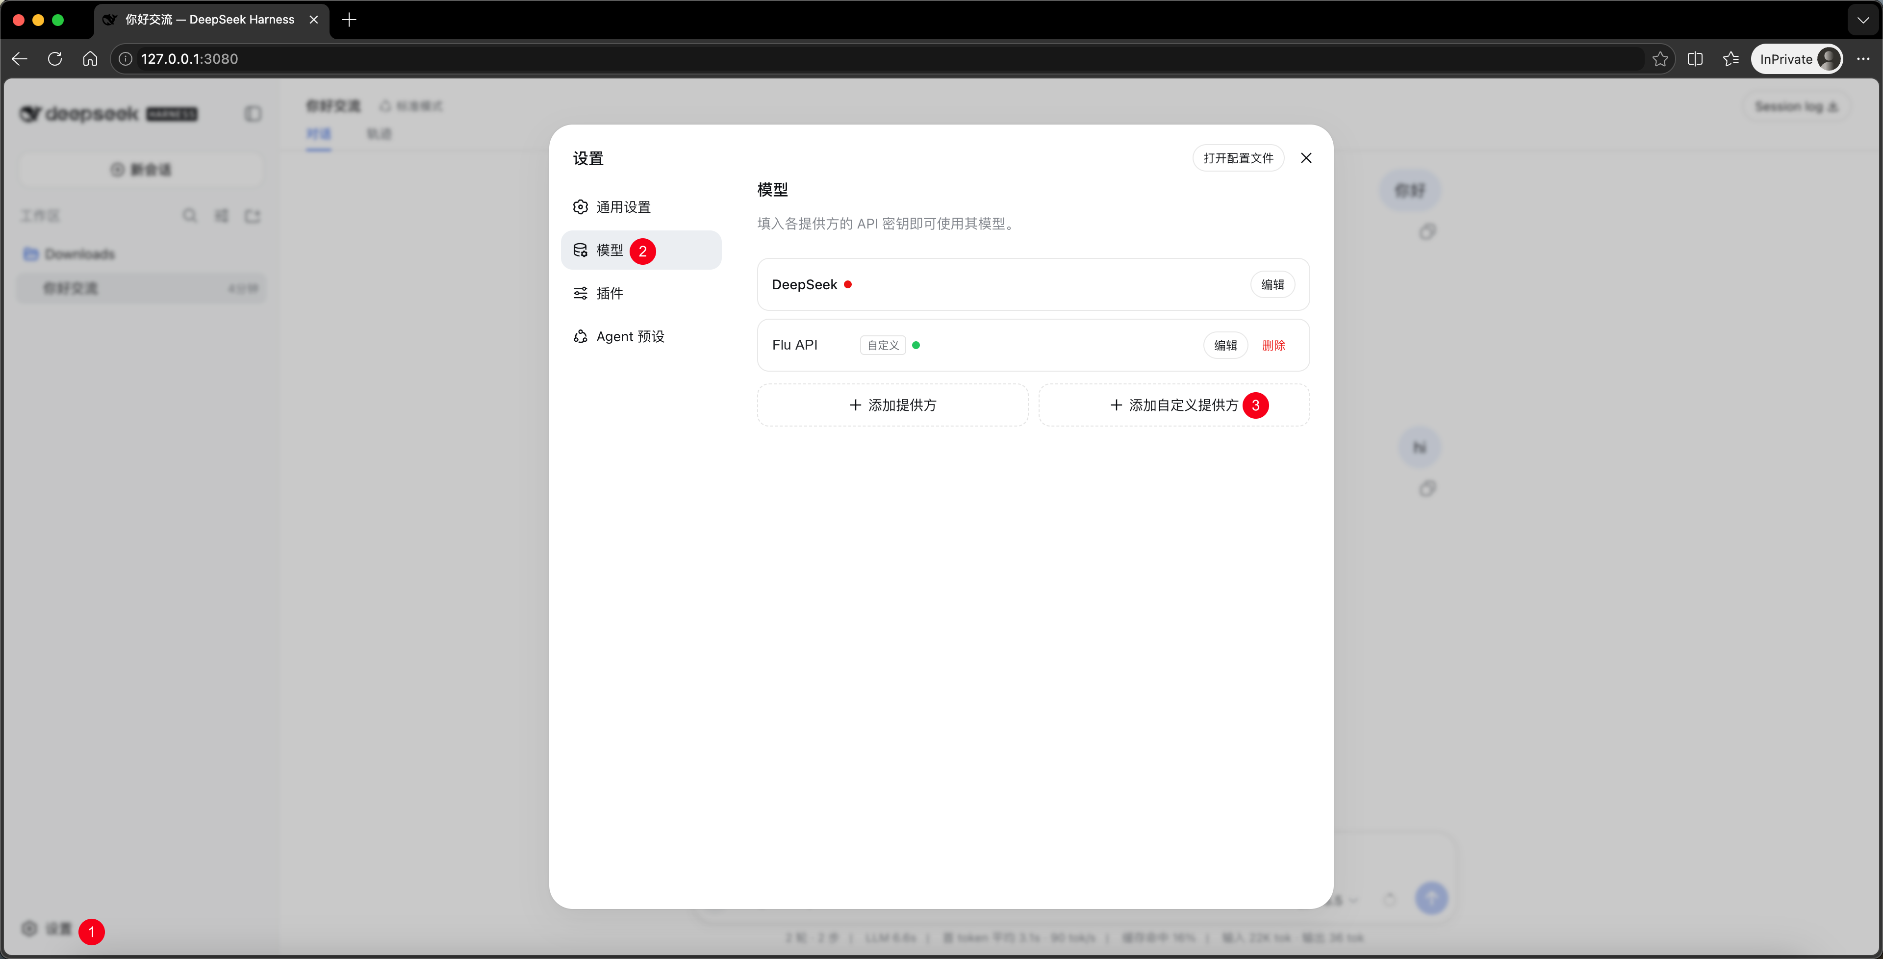This screenshot has height=959, width=1883.
Task: Select the 模型 models section
Action: tap(641, 250)
